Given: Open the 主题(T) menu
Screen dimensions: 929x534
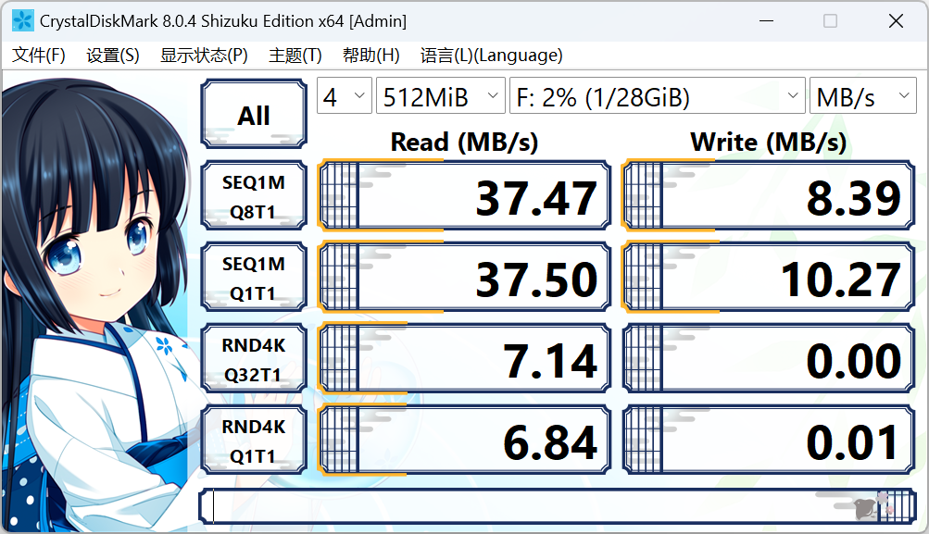Looking at the screenshot, I should (295, 55).
